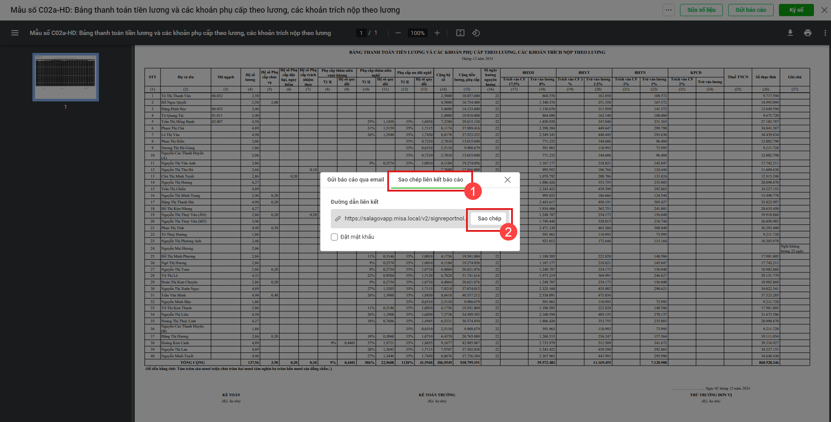Select the Sao chép liên kết báo cáo tab
This screenshot has height=422, width=831.
coord(430,180)
